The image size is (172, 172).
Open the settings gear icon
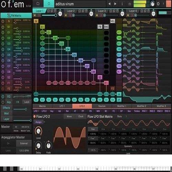coord(158,4)
